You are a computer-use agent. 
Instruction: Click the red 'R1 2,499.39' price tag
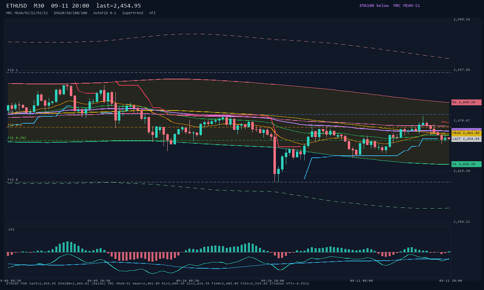tap(466, 102)
